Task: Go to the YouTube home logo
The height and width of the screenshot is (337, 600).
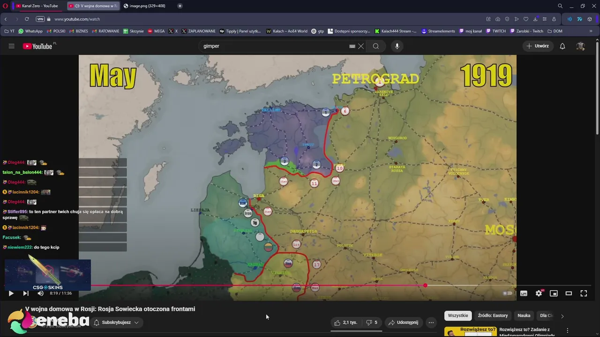Action: [37, 46]
